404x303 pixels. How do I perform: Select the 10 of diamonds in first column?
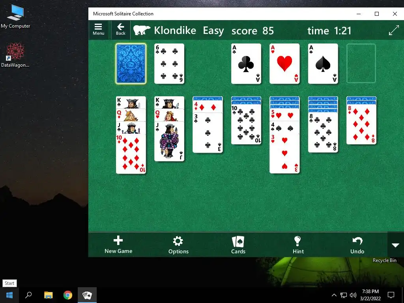click(131, 154)
